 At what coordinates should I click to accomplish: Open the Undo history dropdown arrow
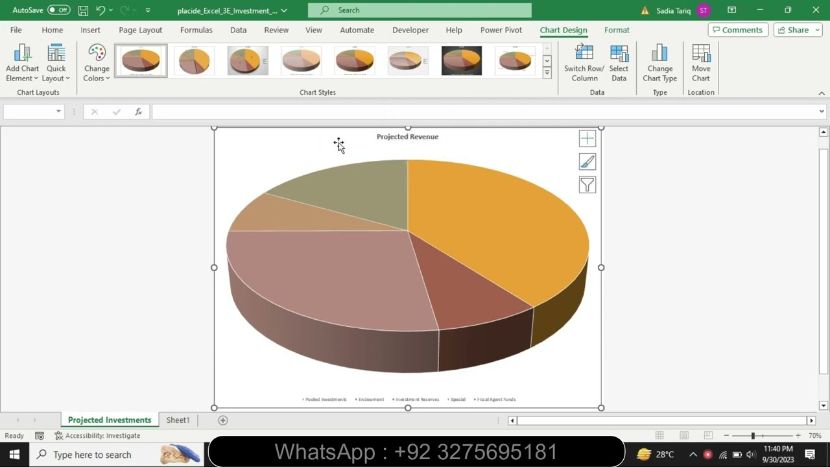[111, 10]
